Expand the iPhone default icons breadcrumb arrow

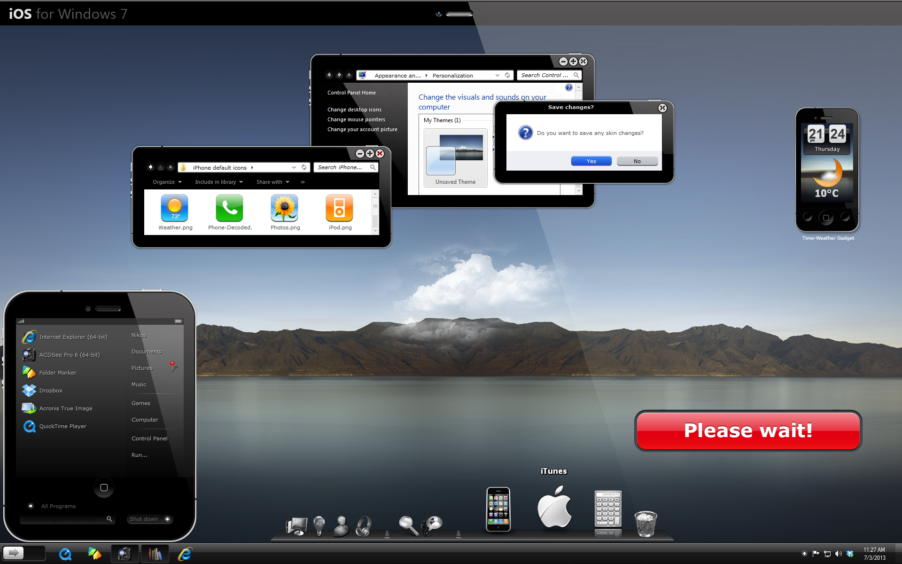(252, 167)
